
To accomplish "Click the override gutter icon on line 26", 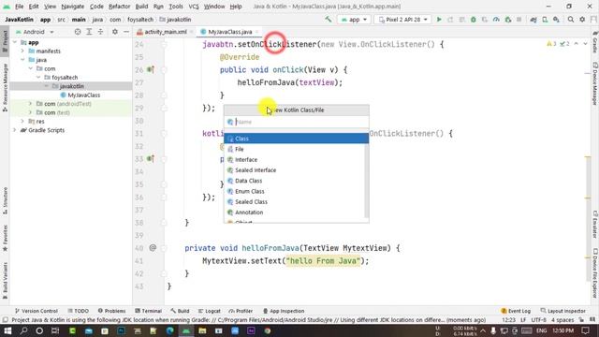I will point(151,69).
